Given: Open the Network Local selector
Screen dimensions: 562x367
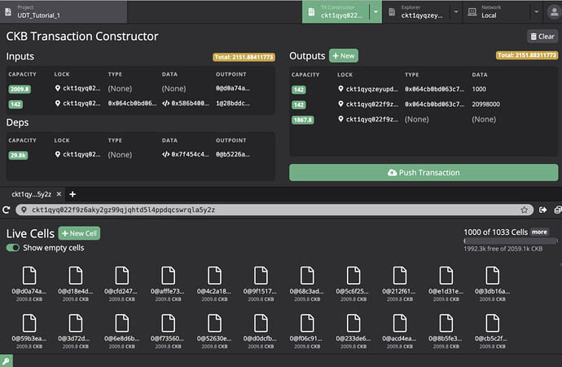Looking at the screenshot, I should click(497, 12).
